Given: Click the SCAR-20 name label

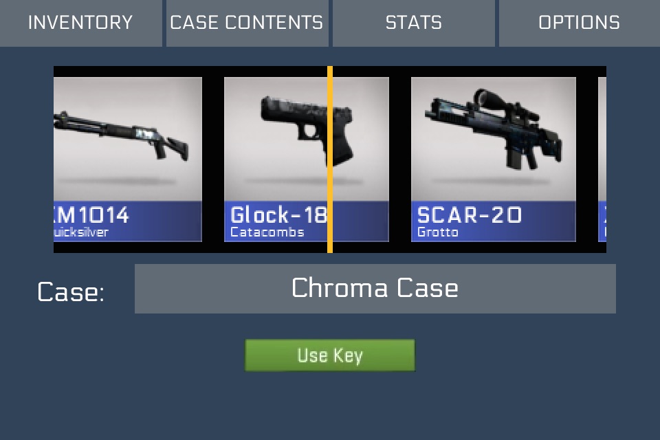Looking at the screenshot, I should [x=470, y=215].
